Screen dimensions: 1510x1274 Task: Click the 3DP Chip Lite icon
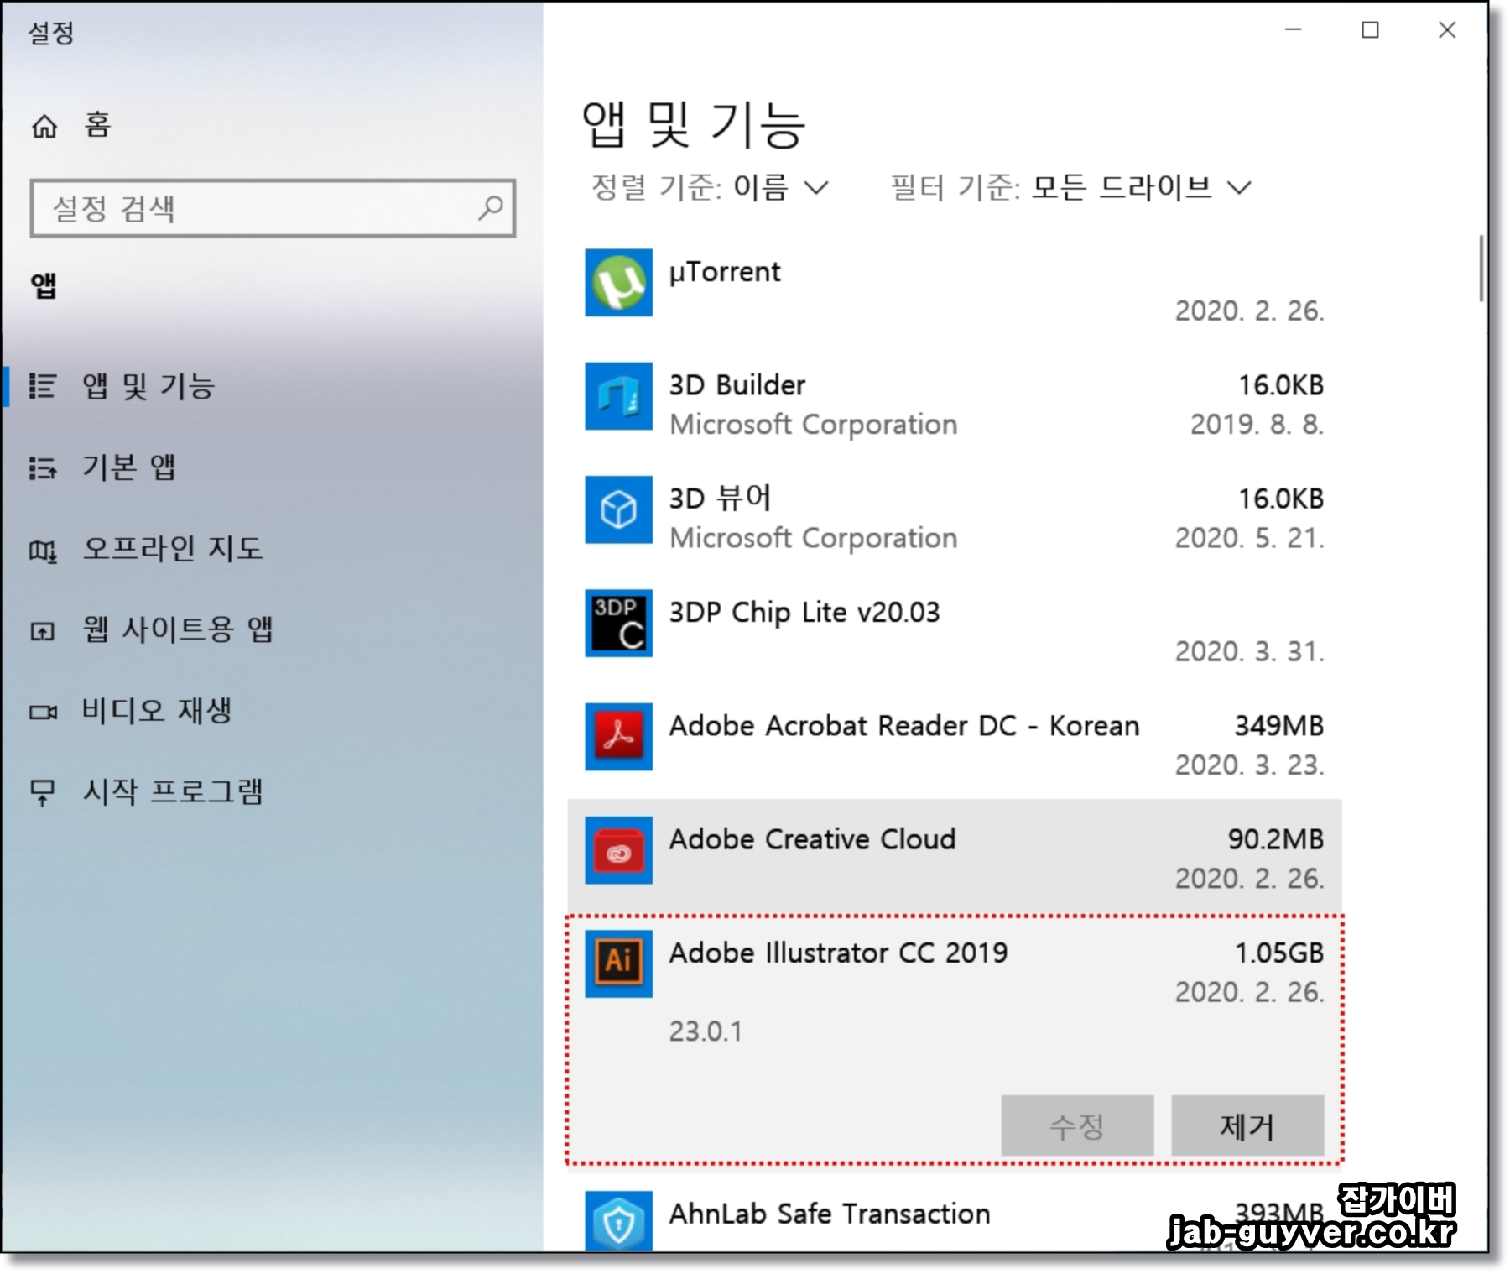(618, 623)
